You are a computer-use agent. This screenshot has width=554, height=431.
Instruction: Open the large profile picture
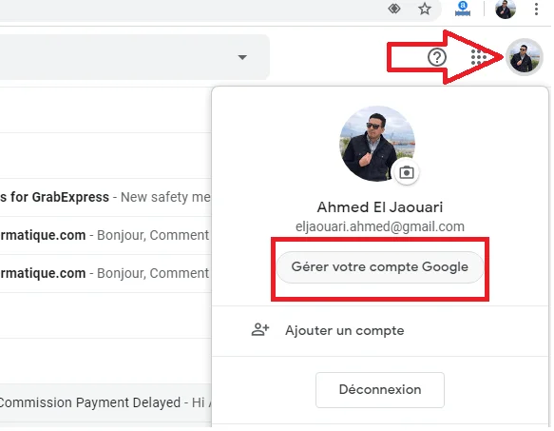point(377,144)
